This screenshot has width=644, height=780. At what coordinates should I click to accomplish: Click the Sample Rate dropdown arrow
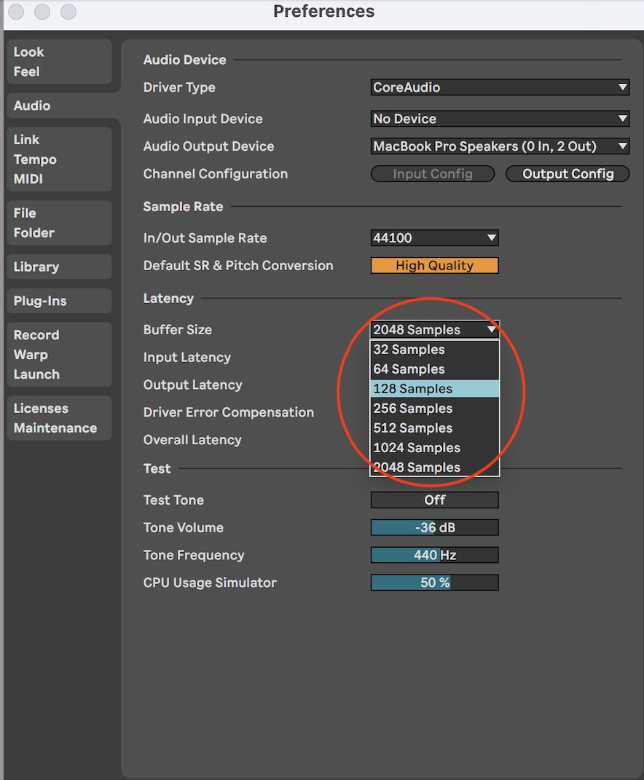click(491, 237)
